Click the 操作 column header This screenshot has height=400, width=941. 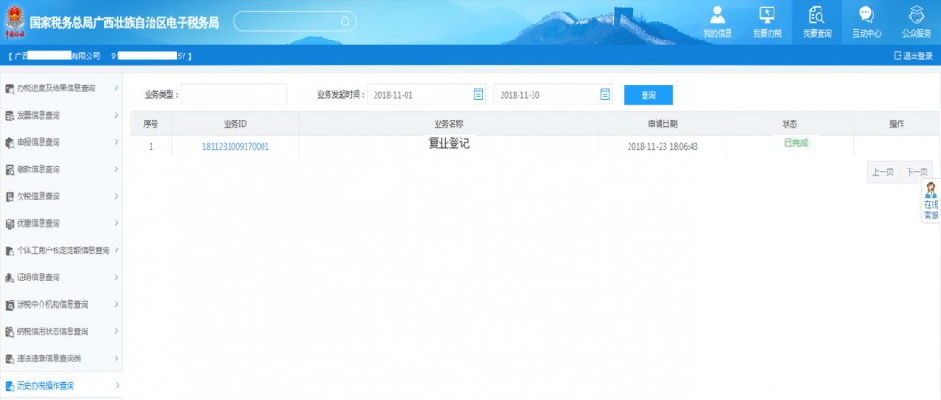[897, 123]
